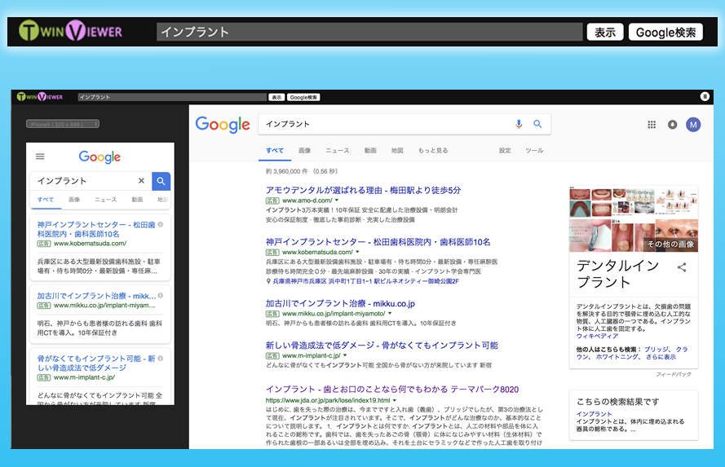Open the mobile view hamburger menu

(x=40, y=156)
